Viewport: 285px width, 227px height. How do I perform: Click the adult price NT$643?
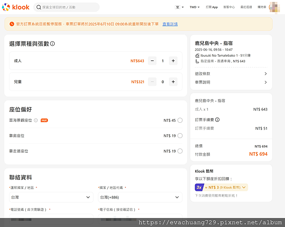[x=137, y=61]
